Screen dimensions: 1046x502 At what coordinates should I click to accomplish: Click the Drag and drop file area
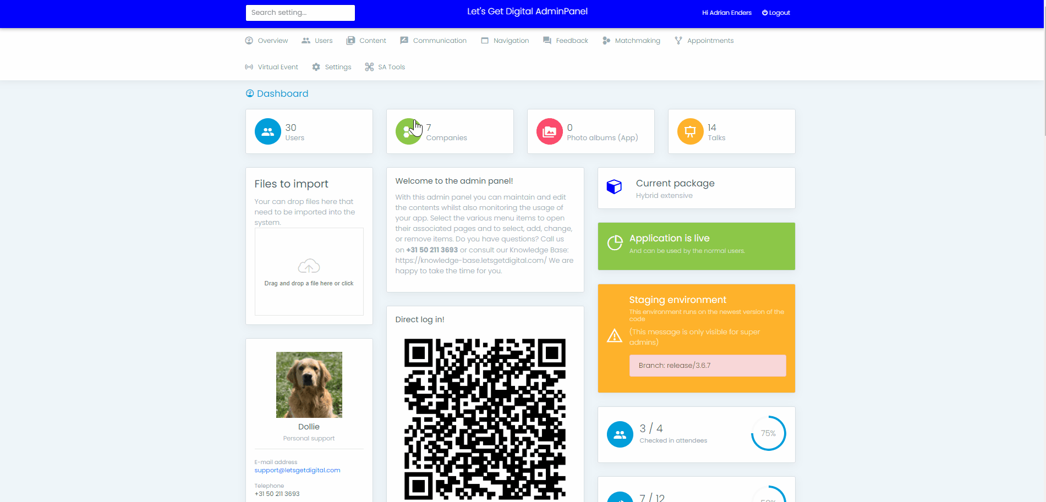point(309,272)
